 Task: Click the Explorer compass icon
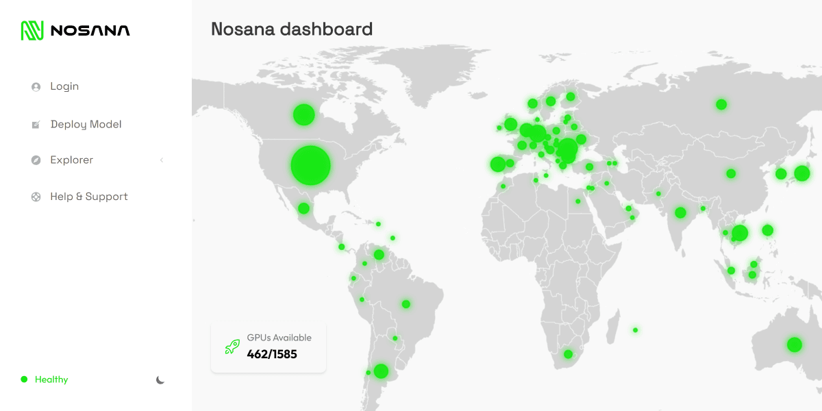(36, 160)
